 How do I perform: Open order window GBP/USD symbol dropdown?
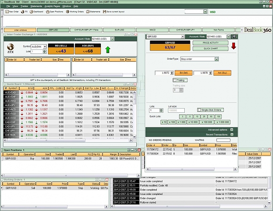(183, 37)
